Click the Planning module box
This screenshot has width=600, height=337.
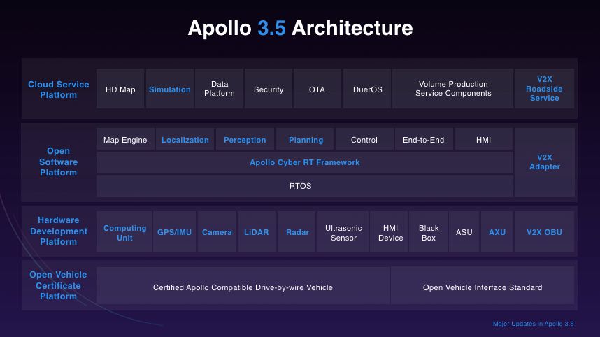(x=306, y=140)
